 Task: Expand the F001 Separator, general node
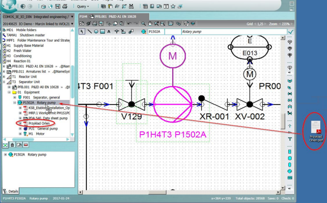15,97
